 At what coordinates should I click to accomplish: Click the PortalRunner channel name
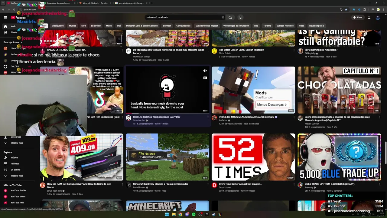click(x=139, y=187)
